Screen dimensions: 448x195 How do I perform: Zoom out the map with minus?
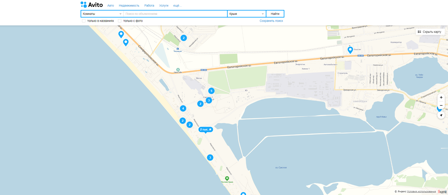tap(441, 105)
